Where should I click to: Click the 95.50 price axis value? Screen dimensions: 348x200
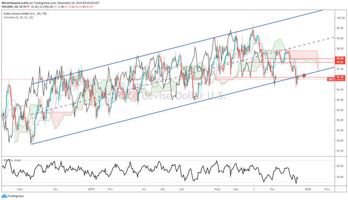[340, 110]
